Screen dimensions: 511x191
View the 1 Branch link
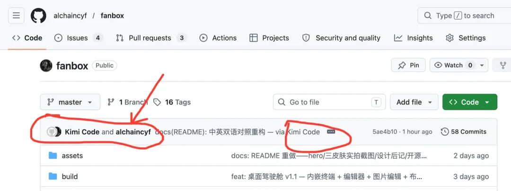[127, 102]
